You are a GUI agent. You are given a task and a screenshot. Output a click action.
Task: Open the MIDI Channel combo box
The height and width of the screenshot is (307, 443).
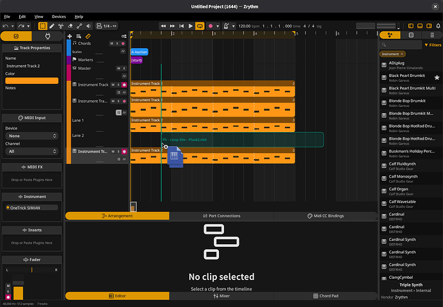[x=31, y=151]
